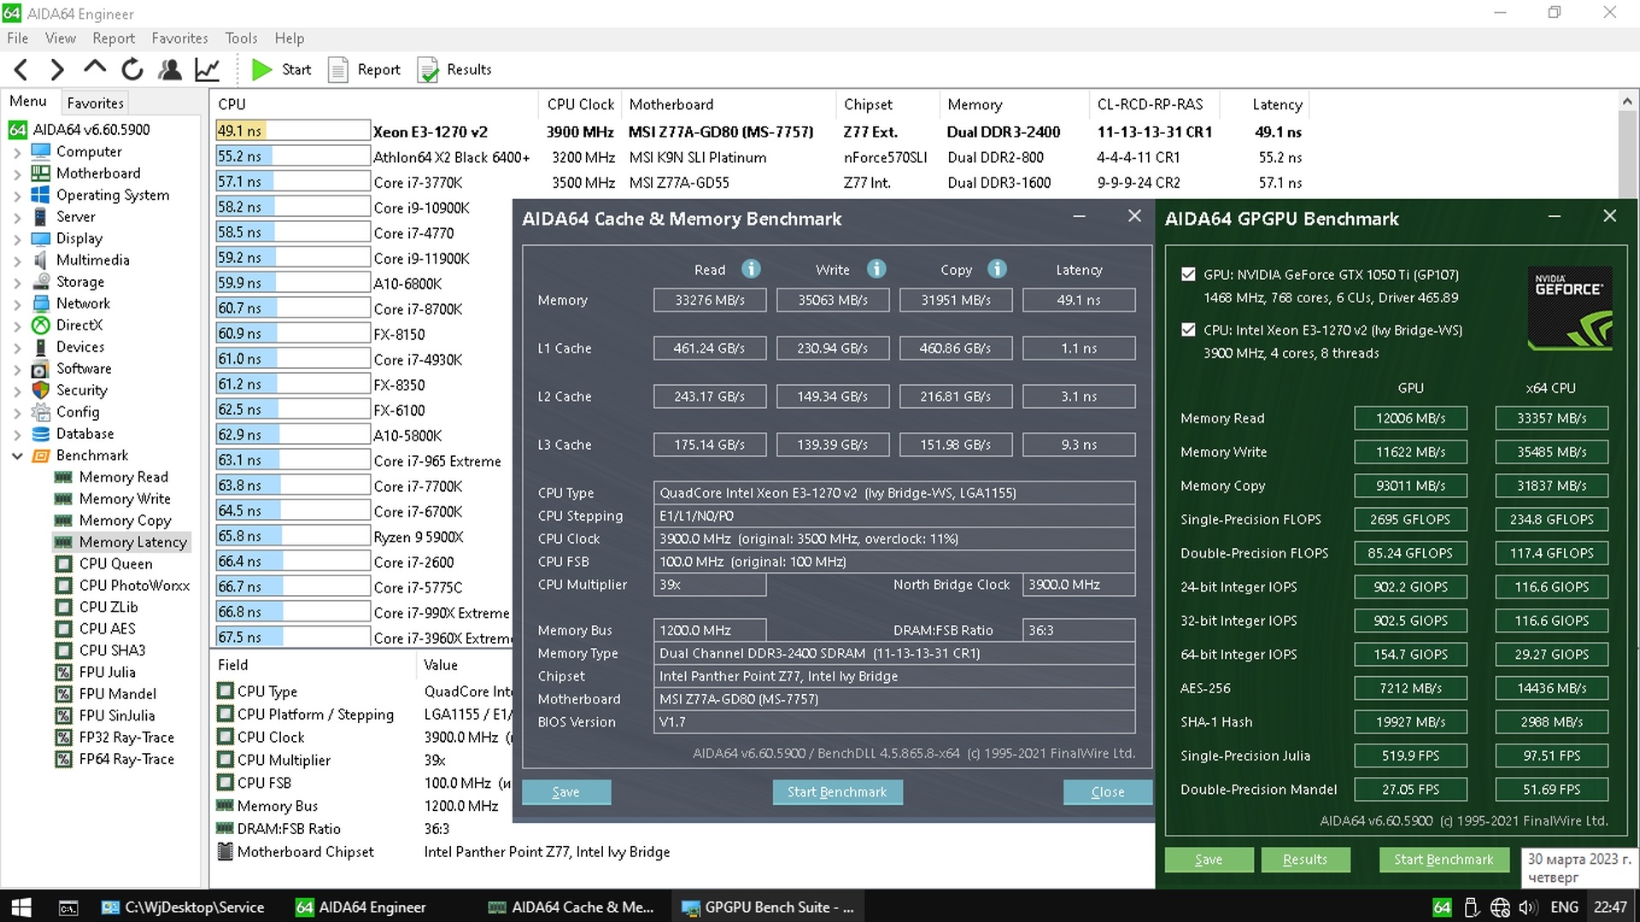Click Results button in GPGPU Benchmark window
This screenshot has width=1640, height=922.
(x=1304, y=860)
